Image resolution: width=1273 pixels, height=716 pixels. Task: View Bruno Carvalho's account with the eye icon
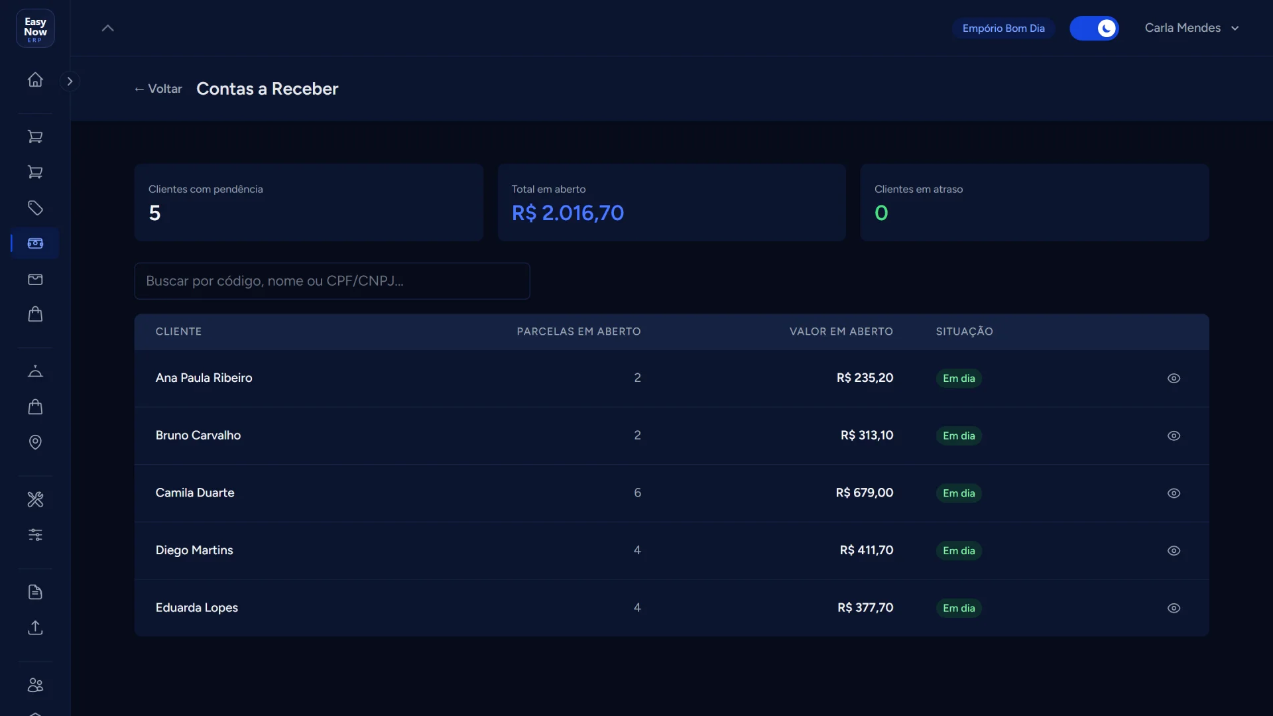(1174, 436)
